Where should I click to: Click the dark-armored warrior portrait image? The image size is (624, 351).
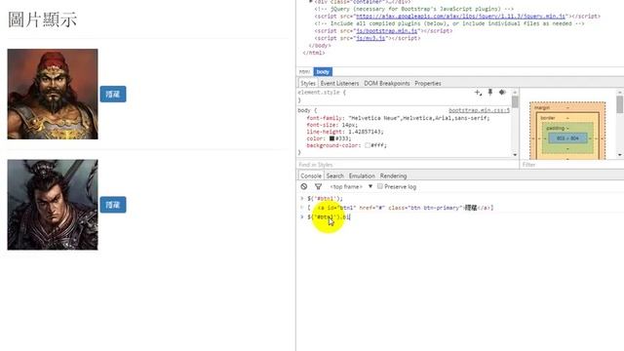coord(53,205)
